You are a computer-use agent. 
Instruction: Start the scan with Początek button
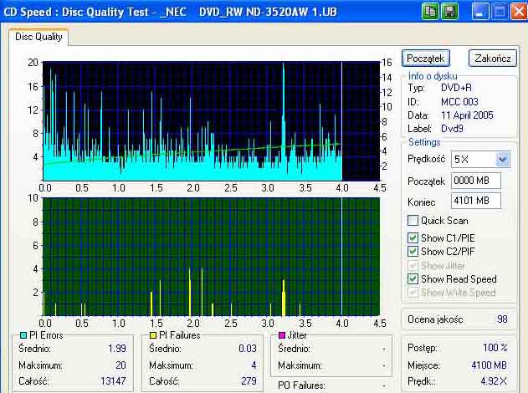click(426, 59)
